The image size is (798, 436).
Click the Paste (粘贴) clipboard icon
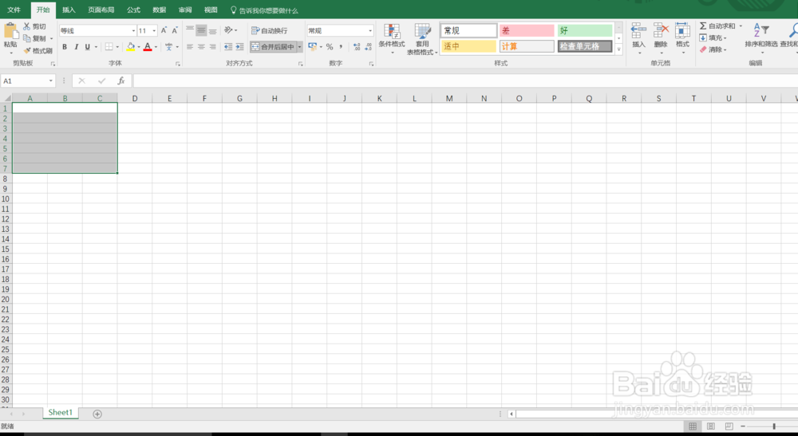click(x=10, y=31)
